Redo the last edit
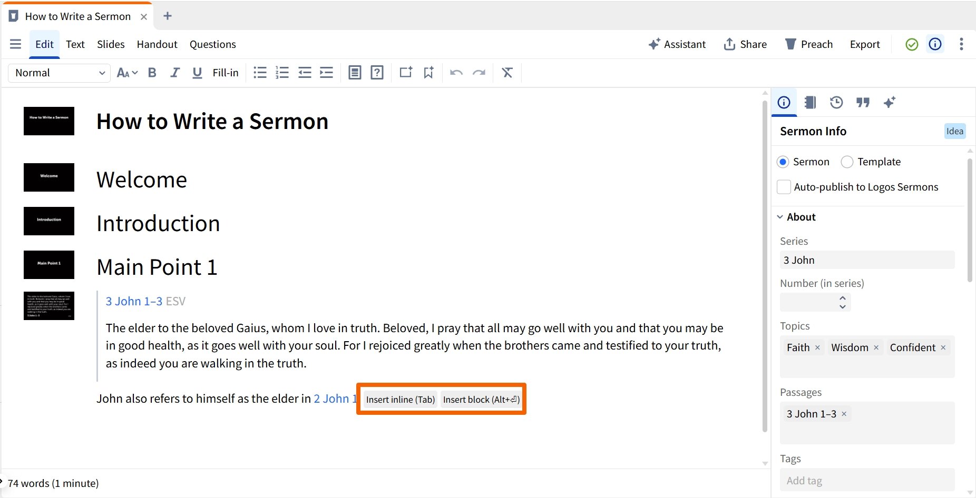Viewport: 976px width, 498px height. [479, 73]
